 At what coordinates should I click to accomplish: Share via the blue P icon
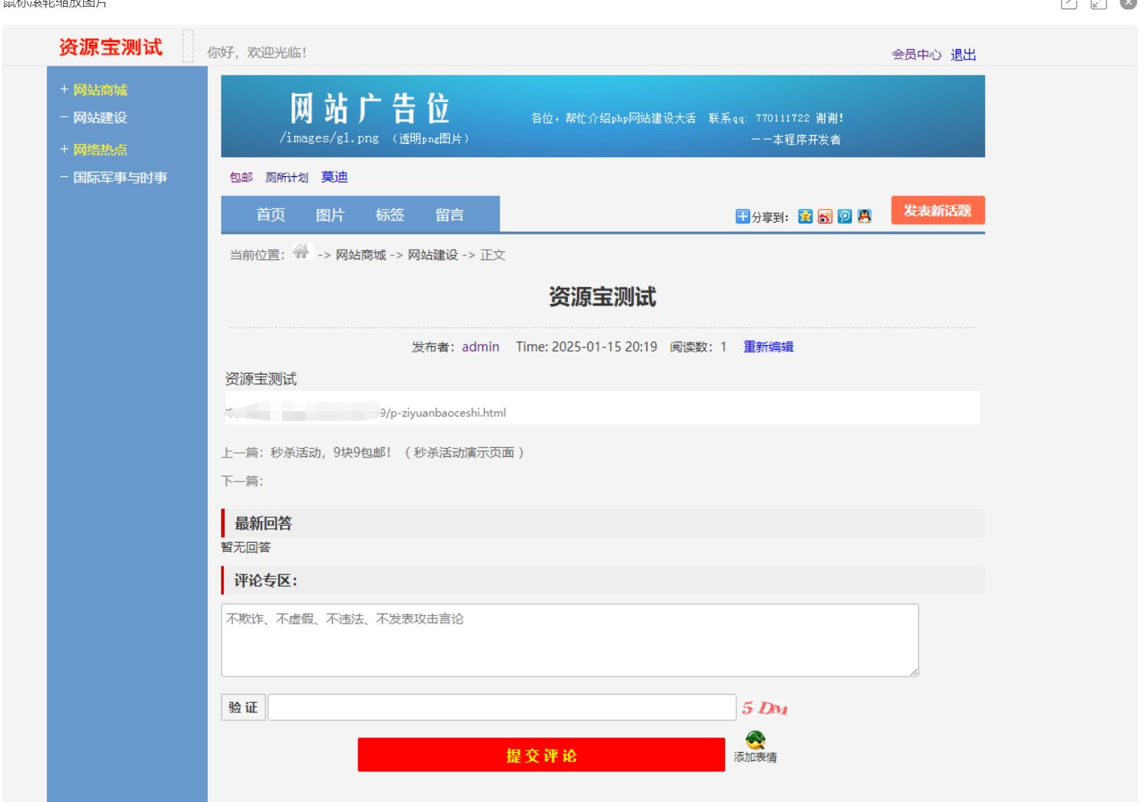(x=845, y=217)
